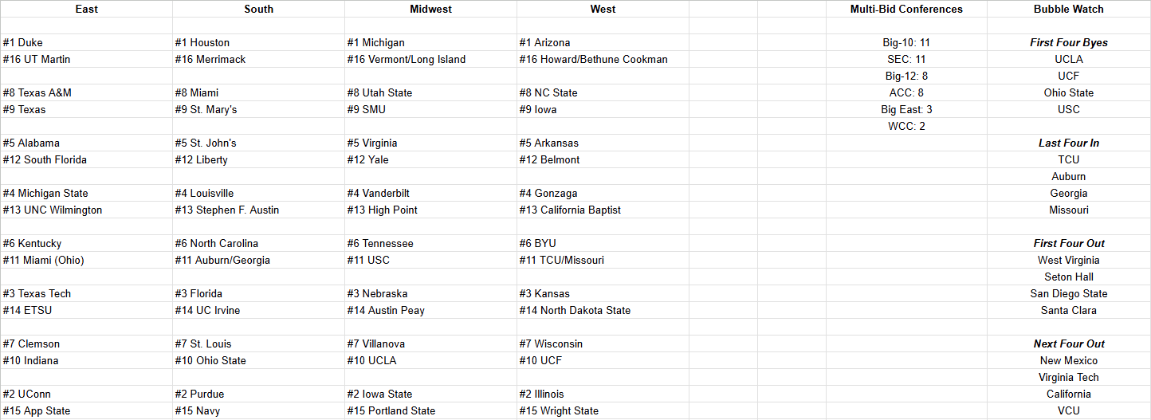Select the Next Four Out heading cell
The width and height of the screenshot is (1151, 420).
click(1068, 344)
